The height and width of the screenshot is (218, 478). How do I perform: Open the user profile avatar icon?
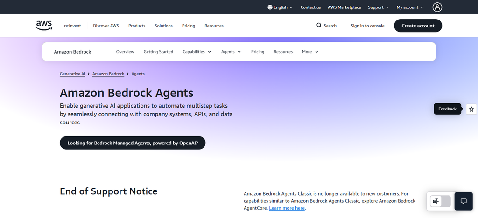[437, 7]
